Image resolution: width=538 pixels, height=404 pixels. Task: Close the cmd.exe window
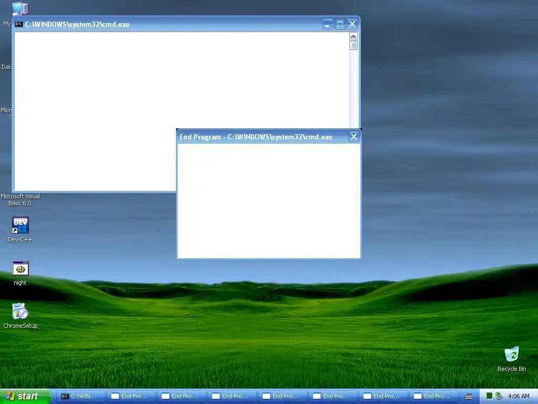(x=352, y=24)
